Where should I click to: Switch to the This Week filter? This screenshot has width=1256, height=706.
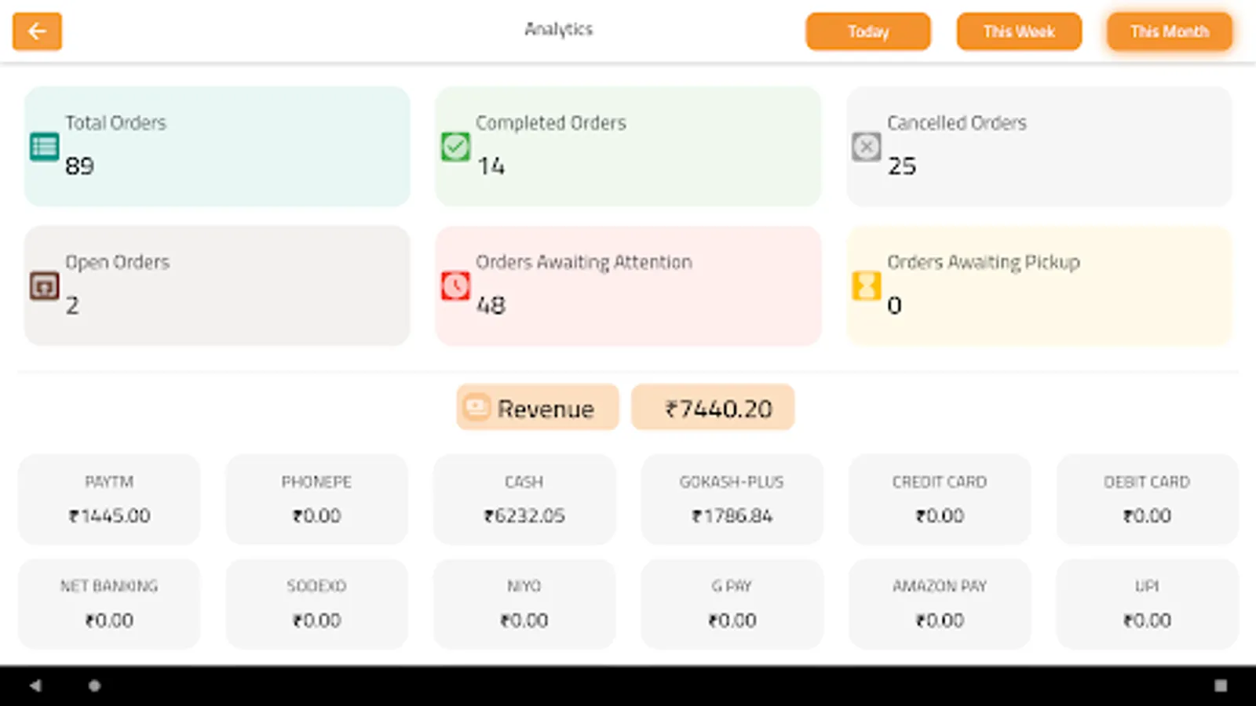tap(1018, 31)
